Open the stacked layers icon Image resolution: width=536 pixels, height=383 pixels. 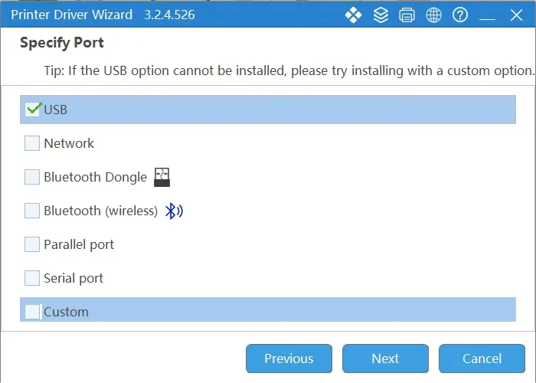(x=381, y=15)
